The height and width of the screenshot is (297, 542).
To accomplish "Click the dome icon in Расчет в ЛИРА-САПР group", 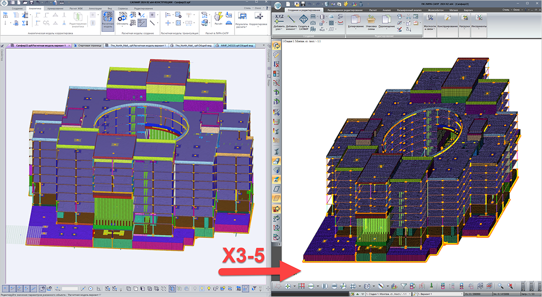I will click(229, 23).
